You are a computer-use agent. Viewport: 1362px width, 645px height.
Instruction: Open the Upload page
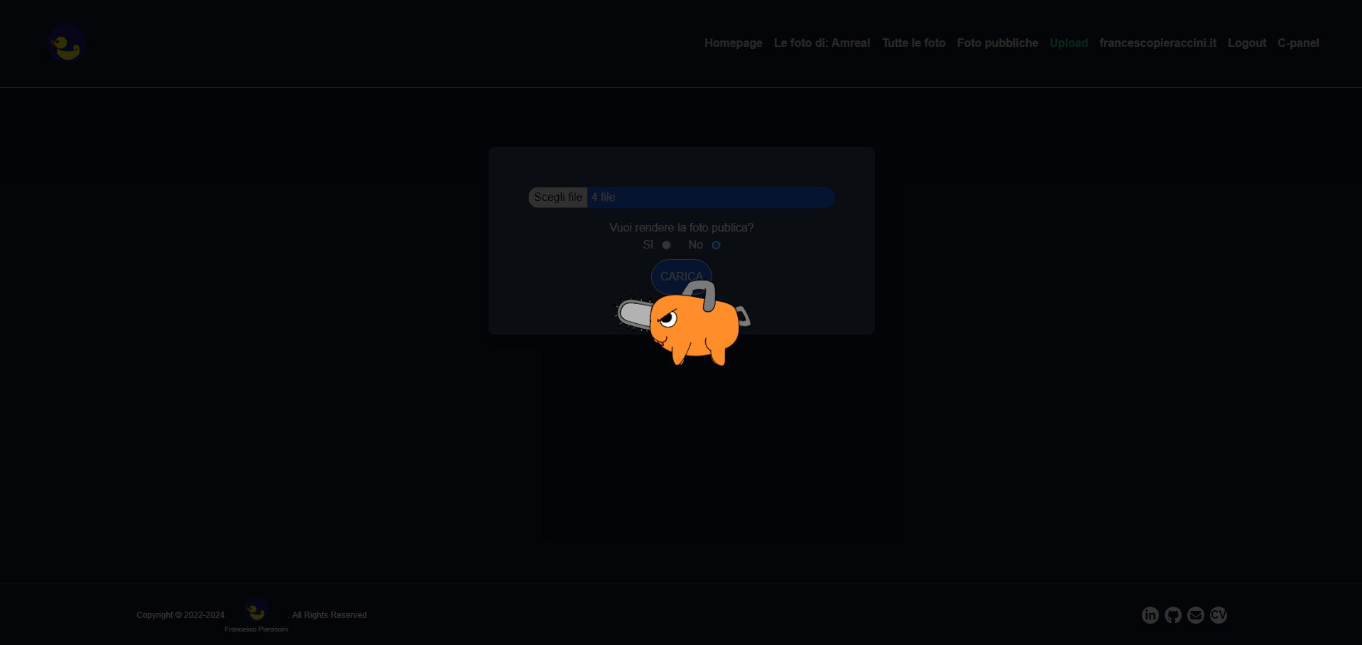tap(1069, 43)
